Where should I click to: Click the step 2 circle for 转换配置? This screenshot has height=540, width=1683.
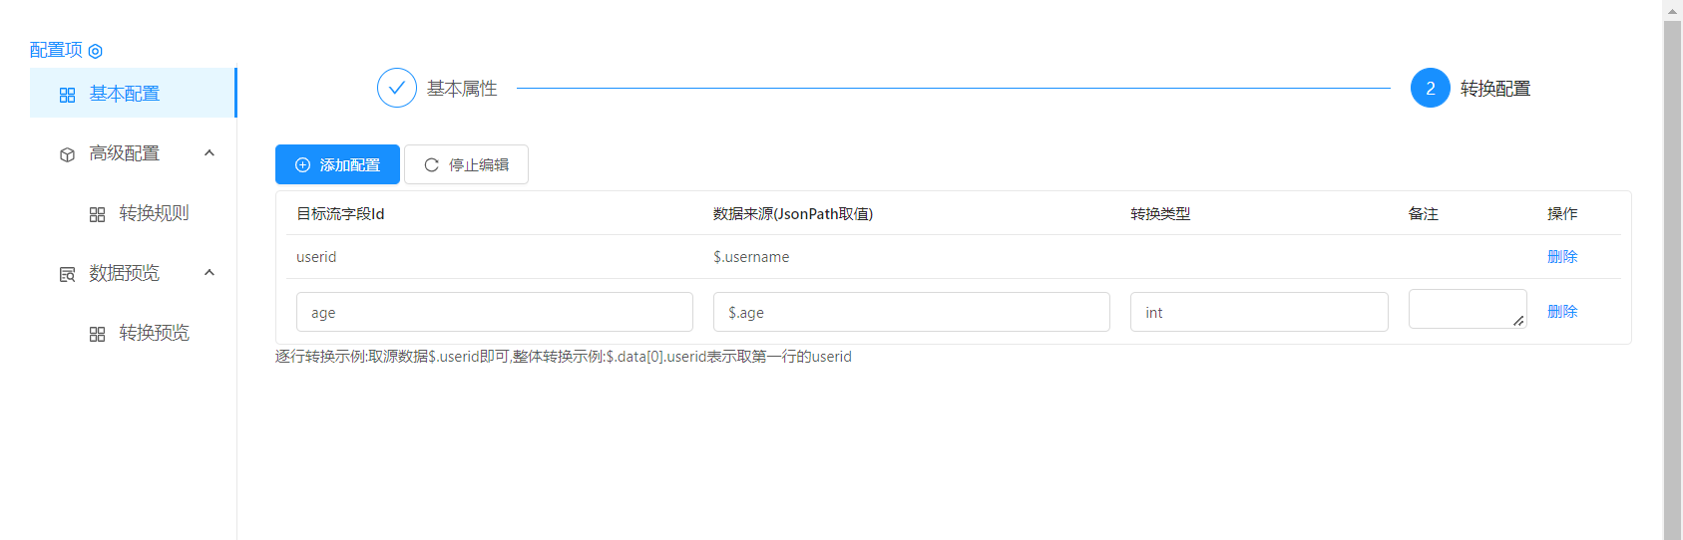tap(1430, 88)
